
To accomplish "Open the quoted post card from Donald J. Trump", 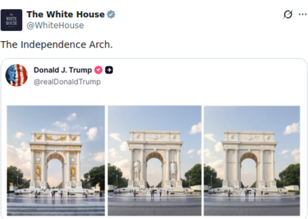I will pos(198,79).
